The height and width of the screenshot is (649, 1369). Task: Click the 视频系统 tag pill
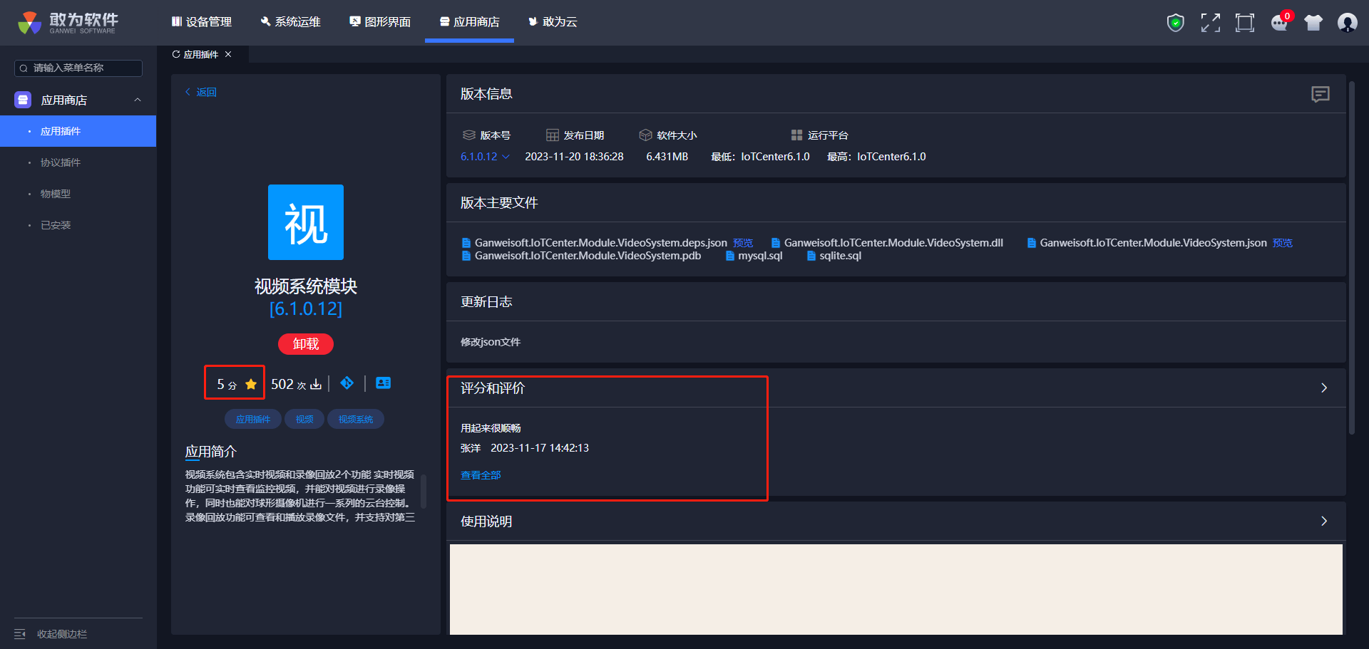pyautogui.click(x=356, y=420)
